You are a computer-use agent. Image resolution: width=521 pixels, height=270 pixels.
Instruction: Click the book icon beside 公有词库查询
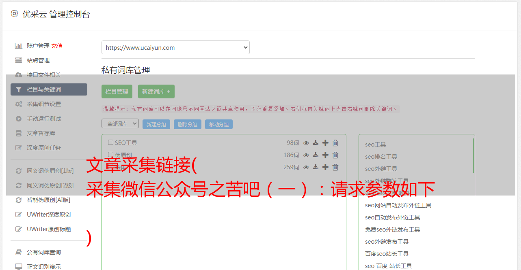point(19,252)
